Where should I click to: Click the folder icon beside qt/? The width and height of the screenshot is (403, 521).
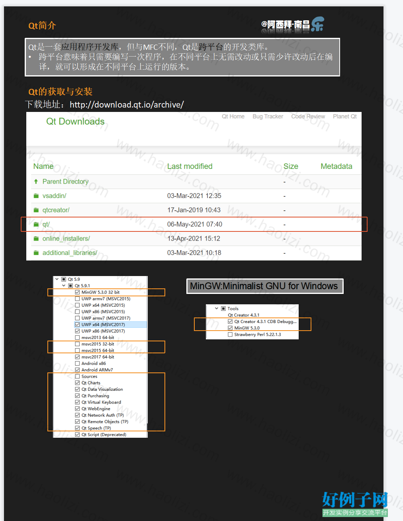[36, 224]
